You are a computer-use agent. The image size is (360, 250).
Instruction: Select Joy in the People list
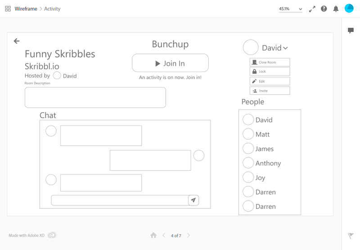point(254,177)
